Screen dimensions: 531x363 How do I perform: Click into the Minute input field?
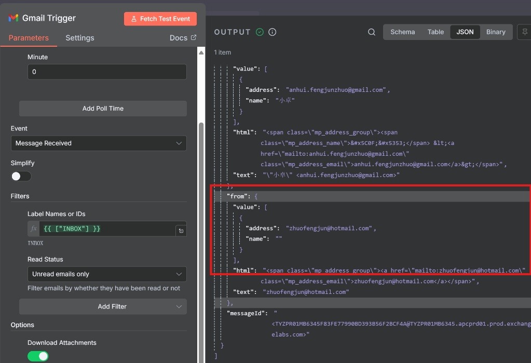point(106,72)
